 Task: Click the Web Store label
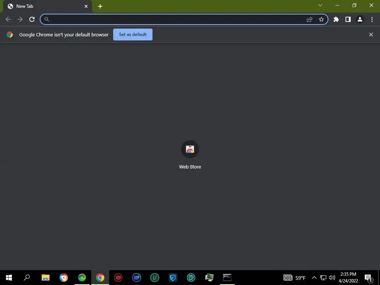pos(190,167)
